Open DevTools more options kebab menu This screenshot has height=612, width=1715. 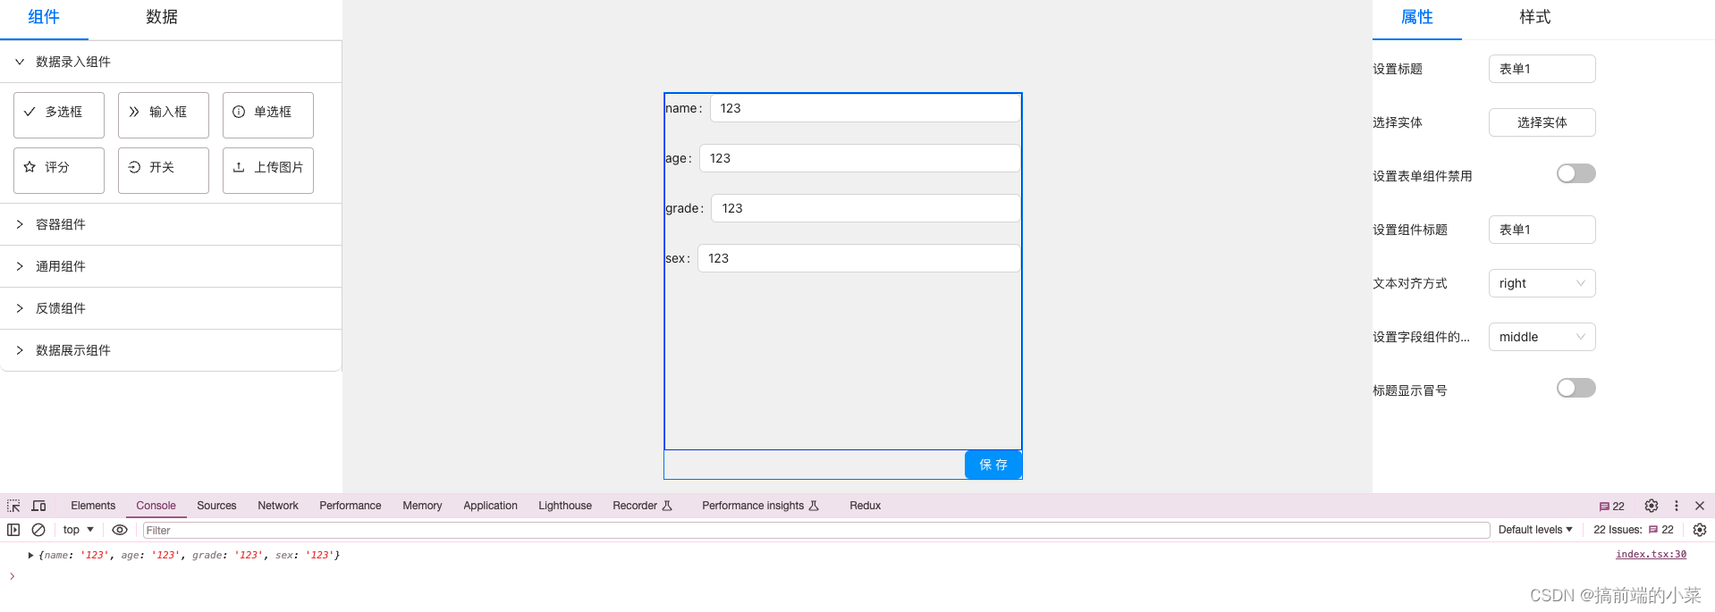pos(1677,506)
